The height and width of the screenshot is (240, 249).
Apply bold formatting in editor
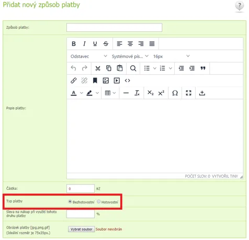(x=74, y=44)
